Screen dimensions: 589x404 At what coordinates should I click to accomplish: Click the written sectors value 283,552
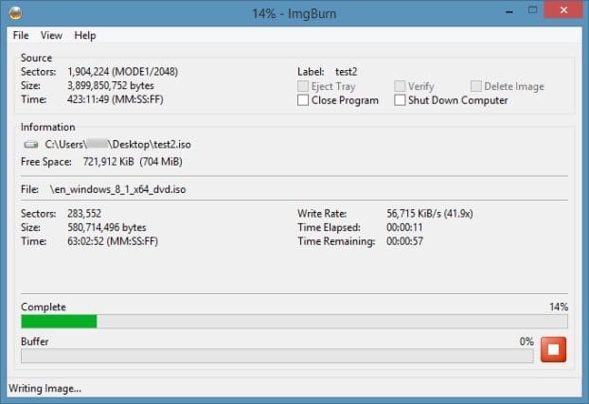click(84, 214)
